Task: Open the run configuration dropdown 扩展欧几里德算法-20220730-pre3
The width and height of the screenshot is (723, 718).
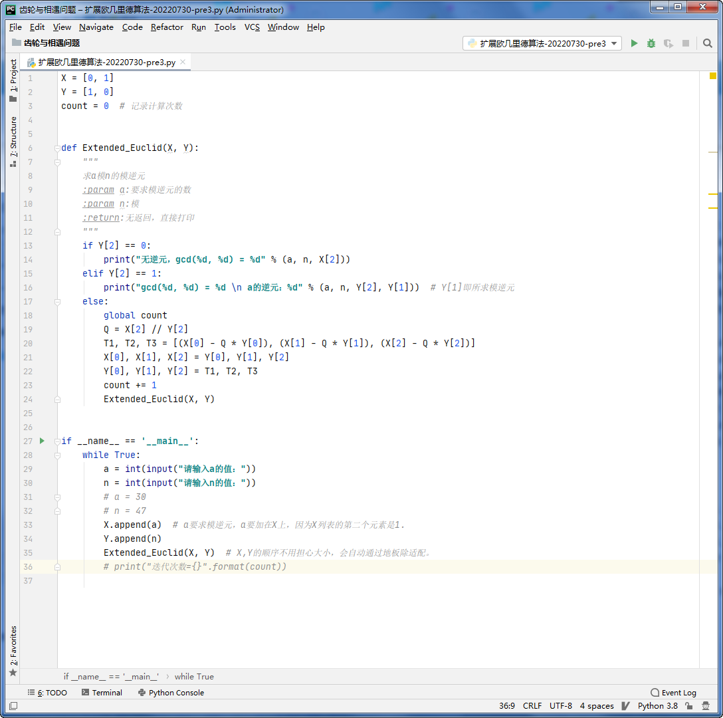Action: [542, 43]
